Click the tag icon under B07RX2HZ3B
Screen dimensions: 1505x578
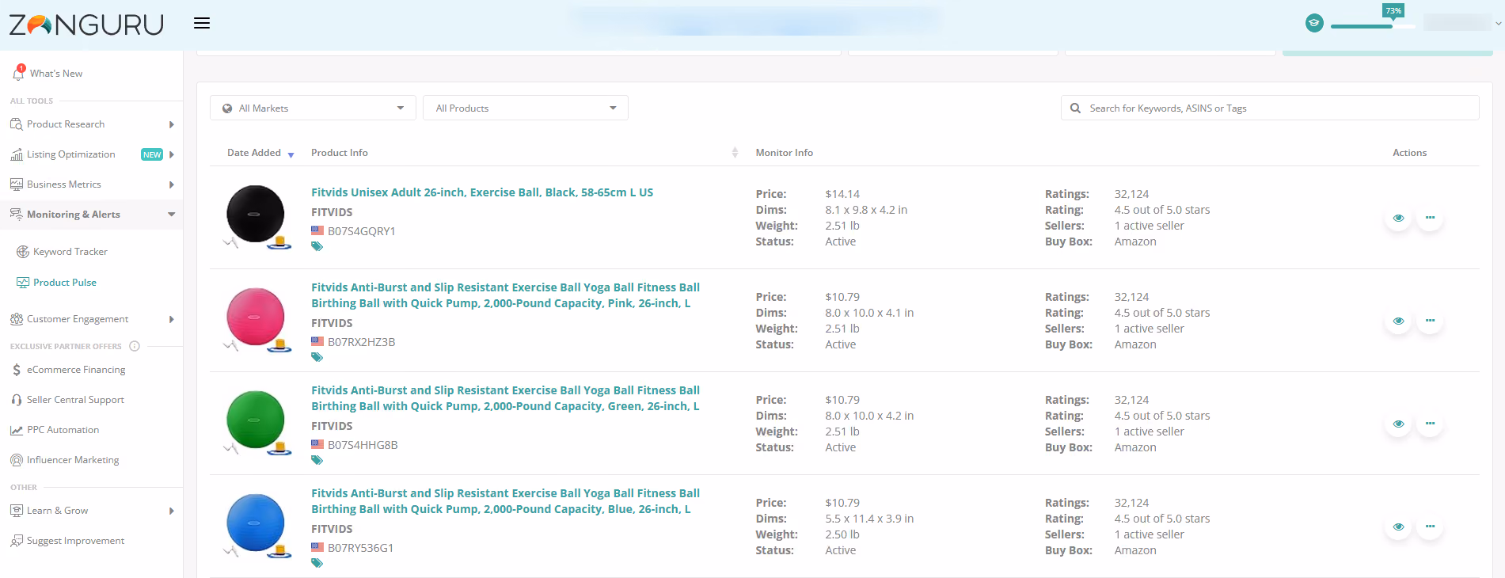point(317,358)
